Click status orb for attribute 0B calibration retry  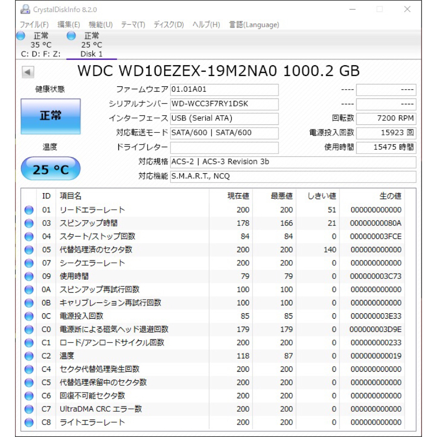click(29, 303)
